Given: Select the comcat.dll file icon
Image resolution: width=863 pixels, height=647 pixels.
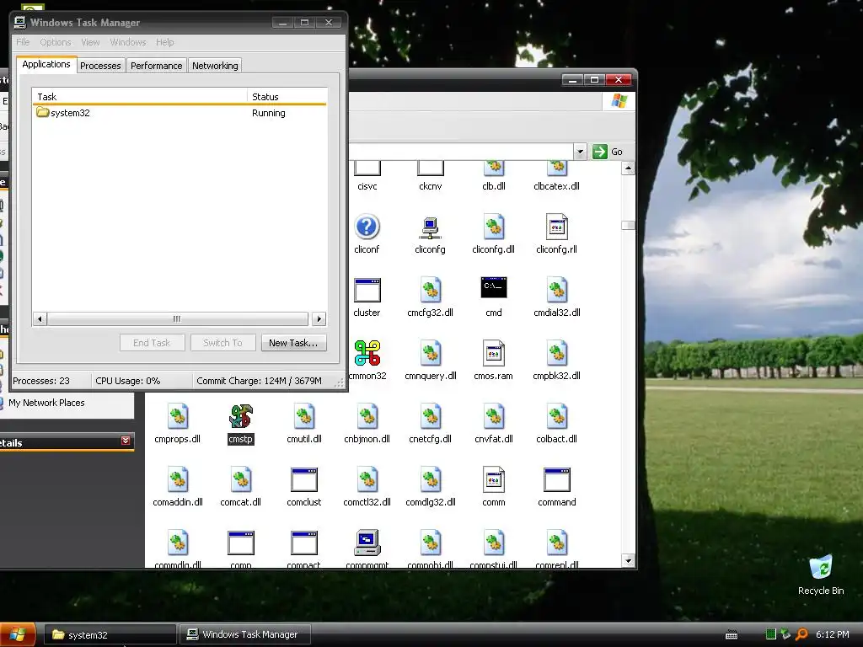Looking at the screenshot, I should click(240, 479).
